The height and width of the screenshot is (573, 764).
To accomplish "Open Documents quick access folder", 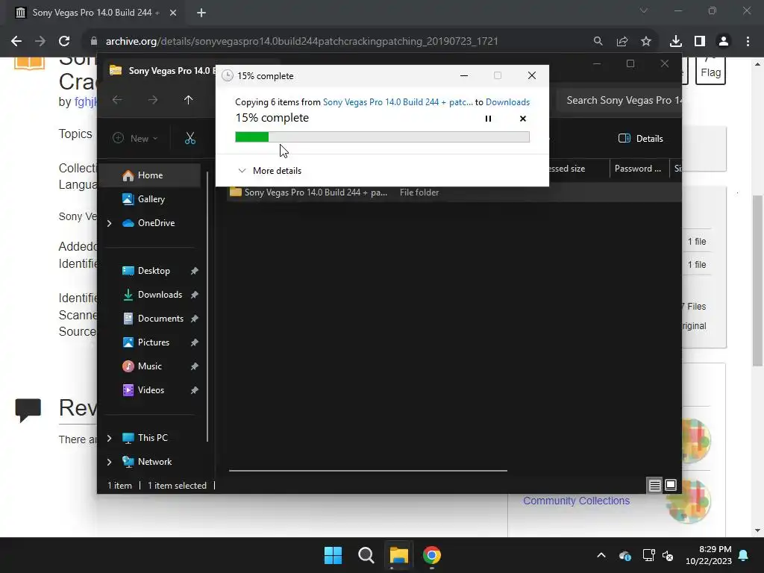I will pos(160,318).
